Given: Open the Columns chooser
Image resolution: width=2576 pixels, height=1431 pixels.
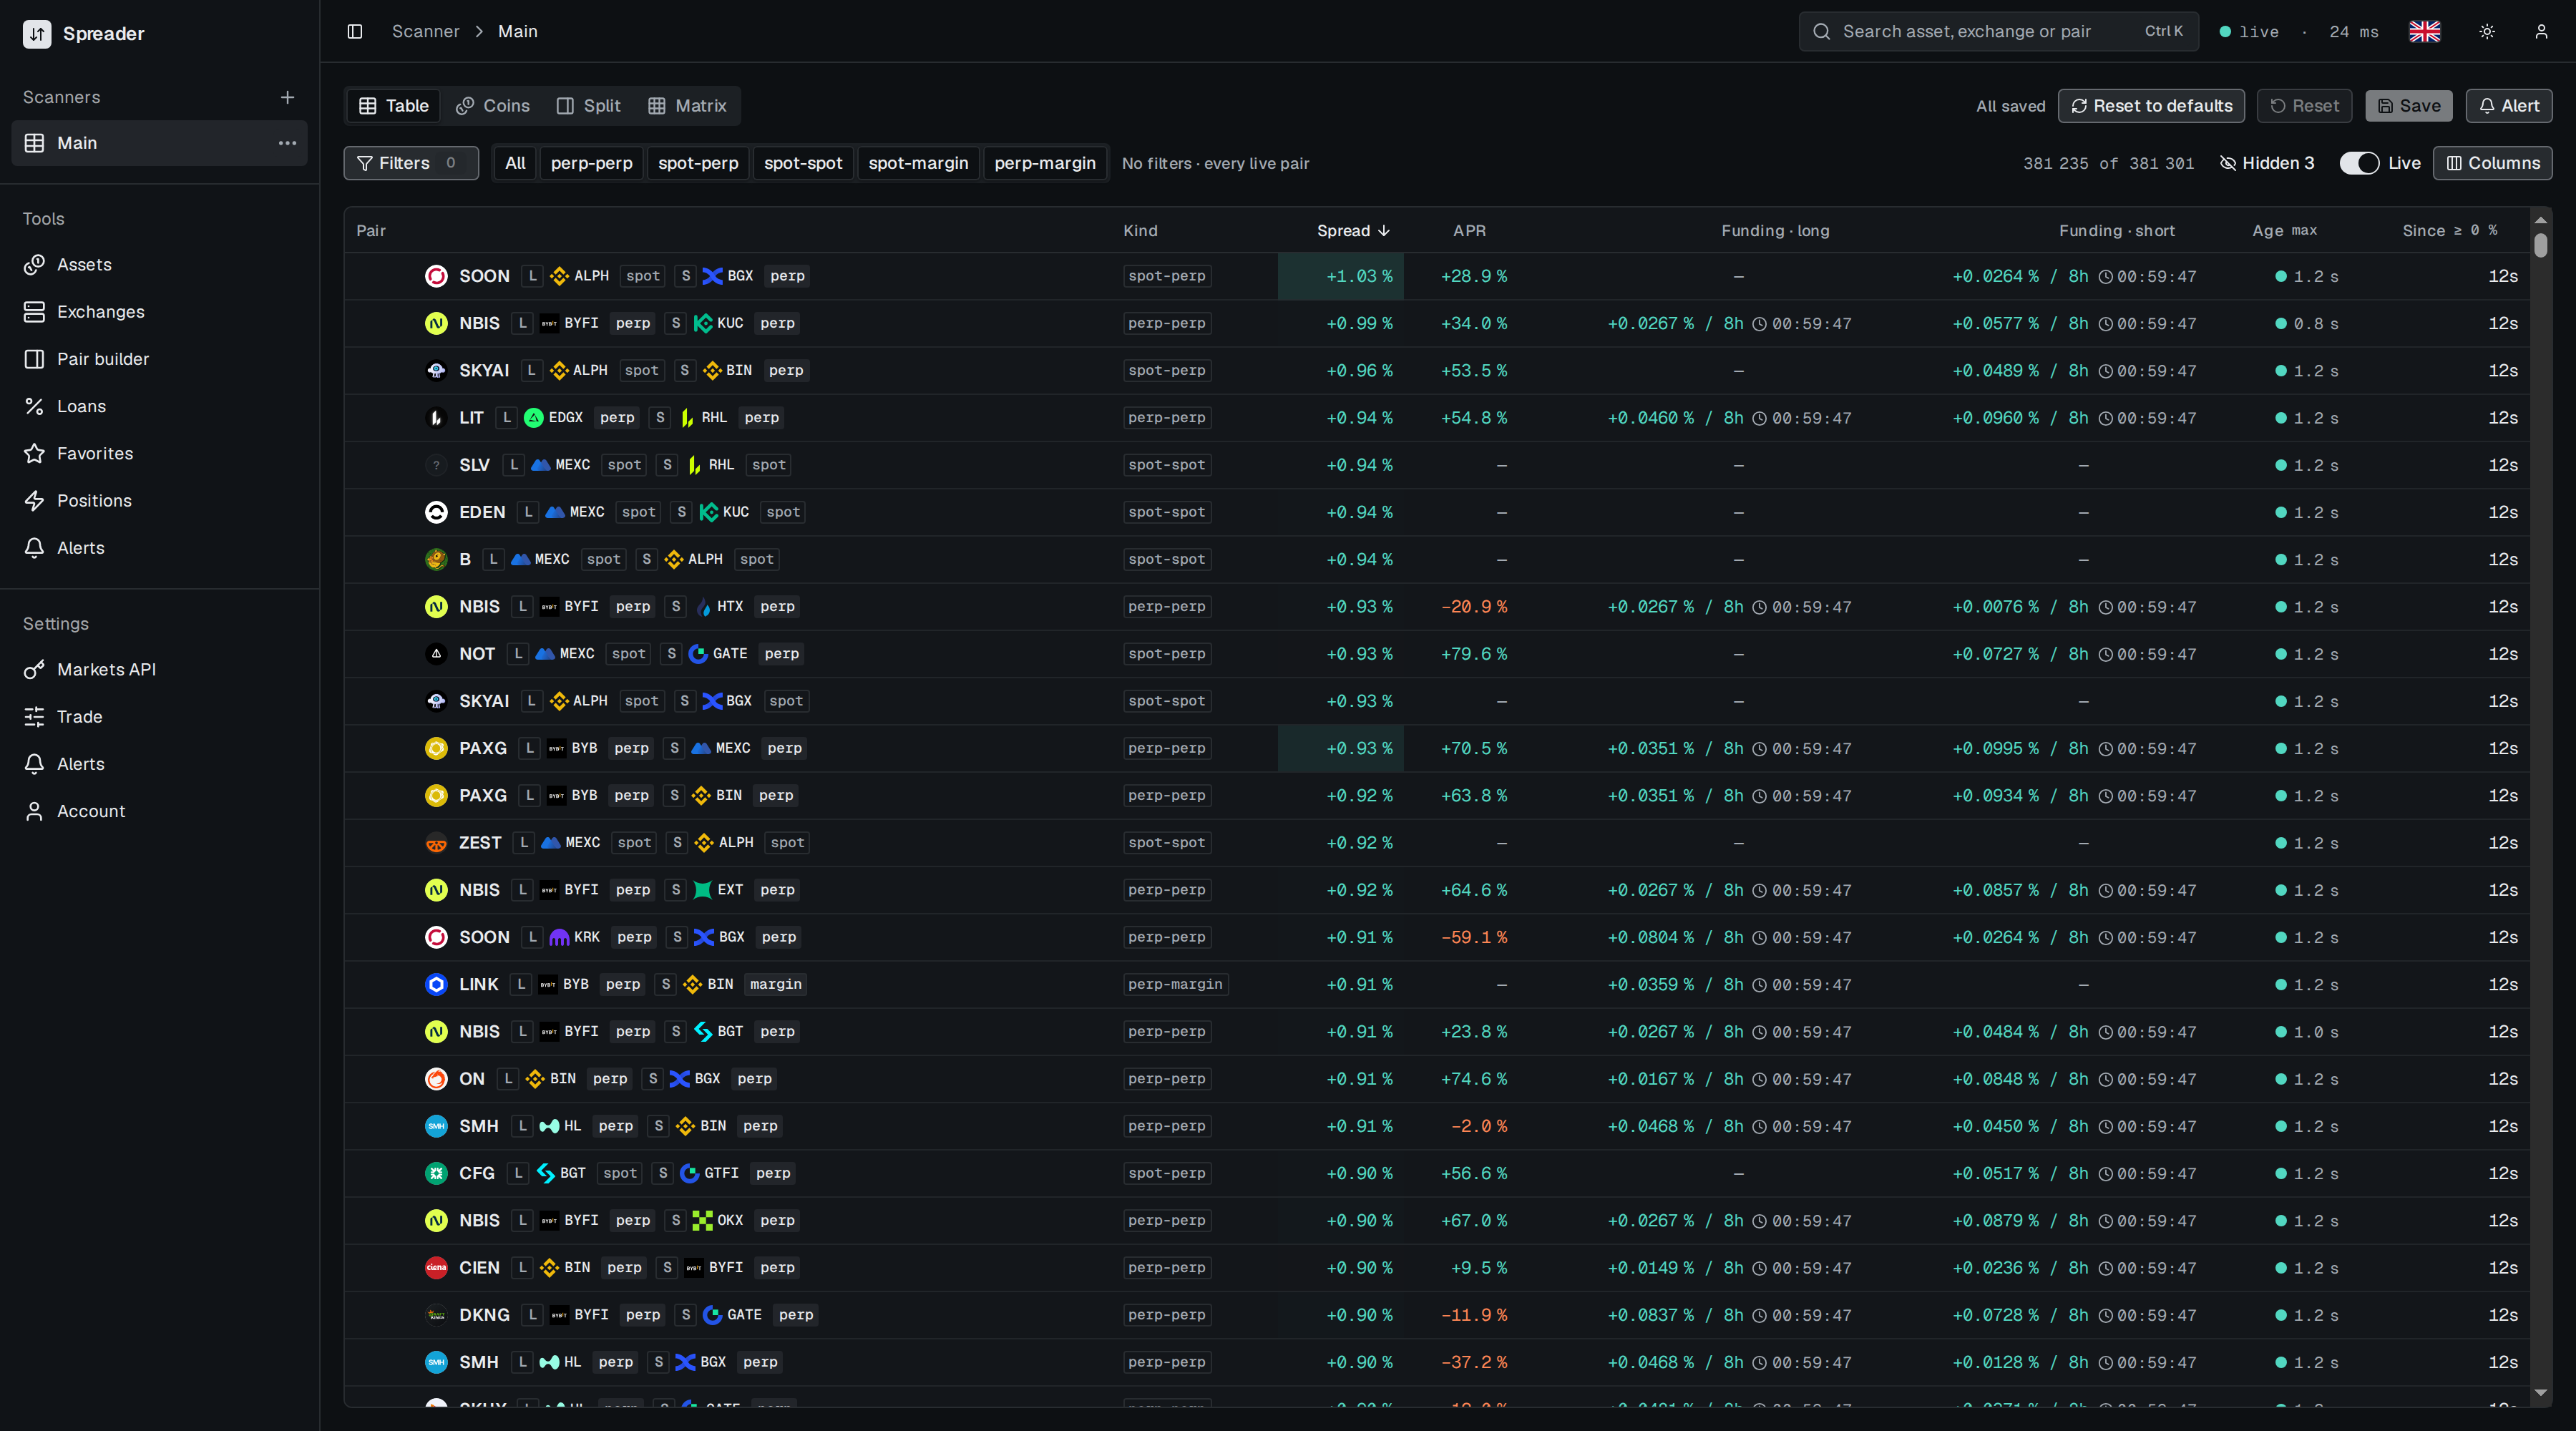Looking at the screenshot, I should tap(2493, 163).
